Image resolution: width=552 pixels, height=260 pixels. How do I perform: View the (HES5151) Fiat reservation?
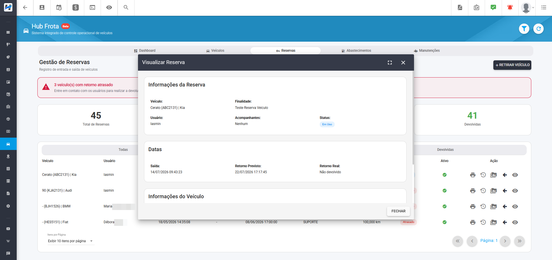click(515, 222)
